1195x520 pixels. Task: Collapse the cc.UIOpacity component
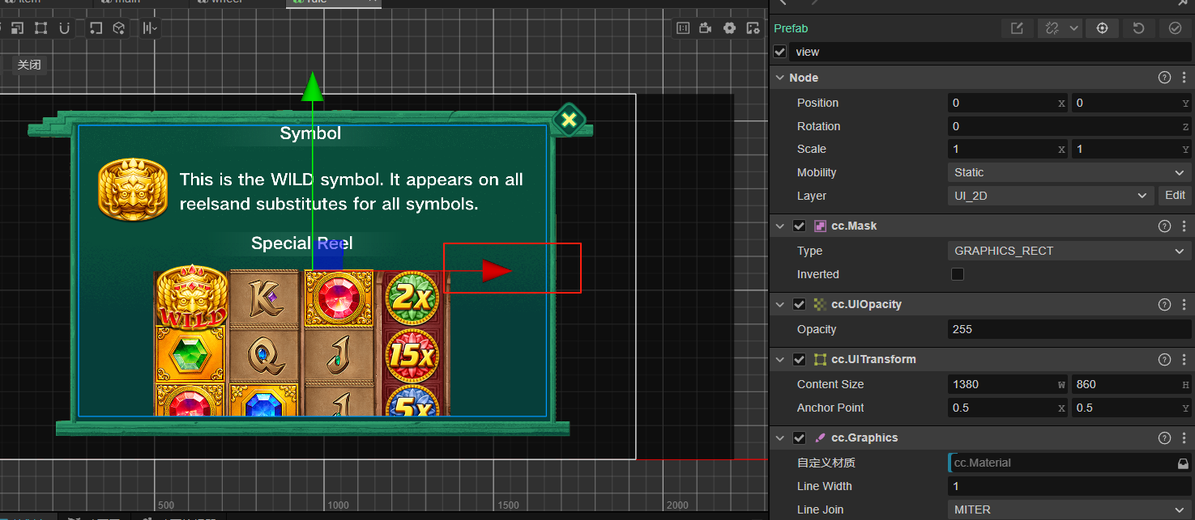pyautogui.click(x=780, y=305)
